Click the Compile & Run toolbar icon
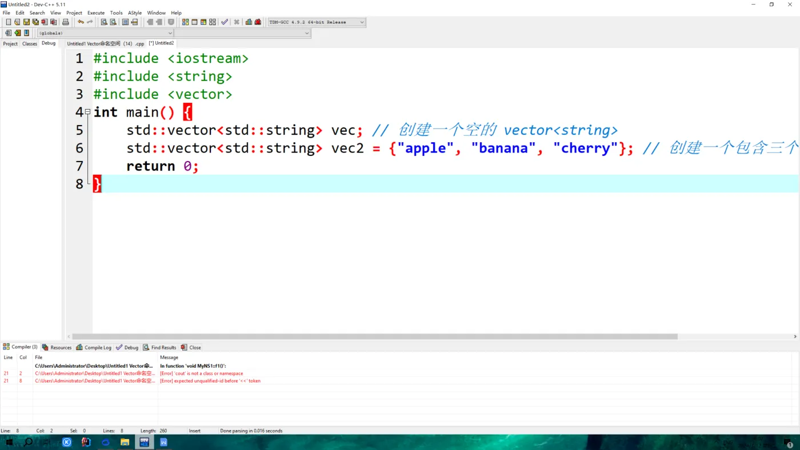Image resolution: width=800 pixels, height=450 pixels. (203, 22)
